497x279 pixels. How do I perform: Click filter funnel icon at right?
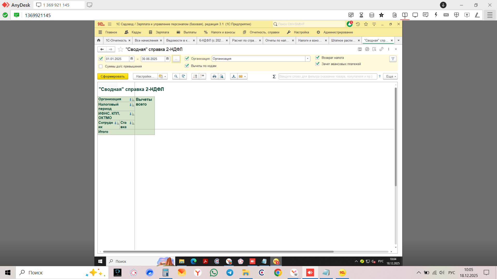[393, 59]
